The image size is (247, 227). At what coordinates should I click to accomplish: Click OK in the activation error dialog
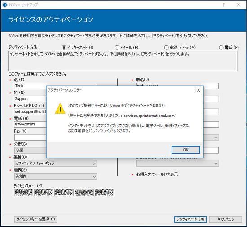[186, 150]
